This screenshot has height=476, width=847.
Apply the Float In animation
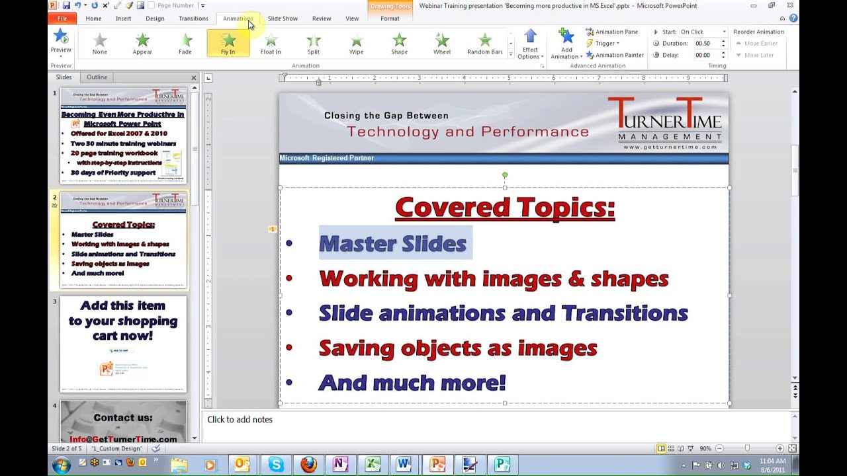tap(271, 44)
